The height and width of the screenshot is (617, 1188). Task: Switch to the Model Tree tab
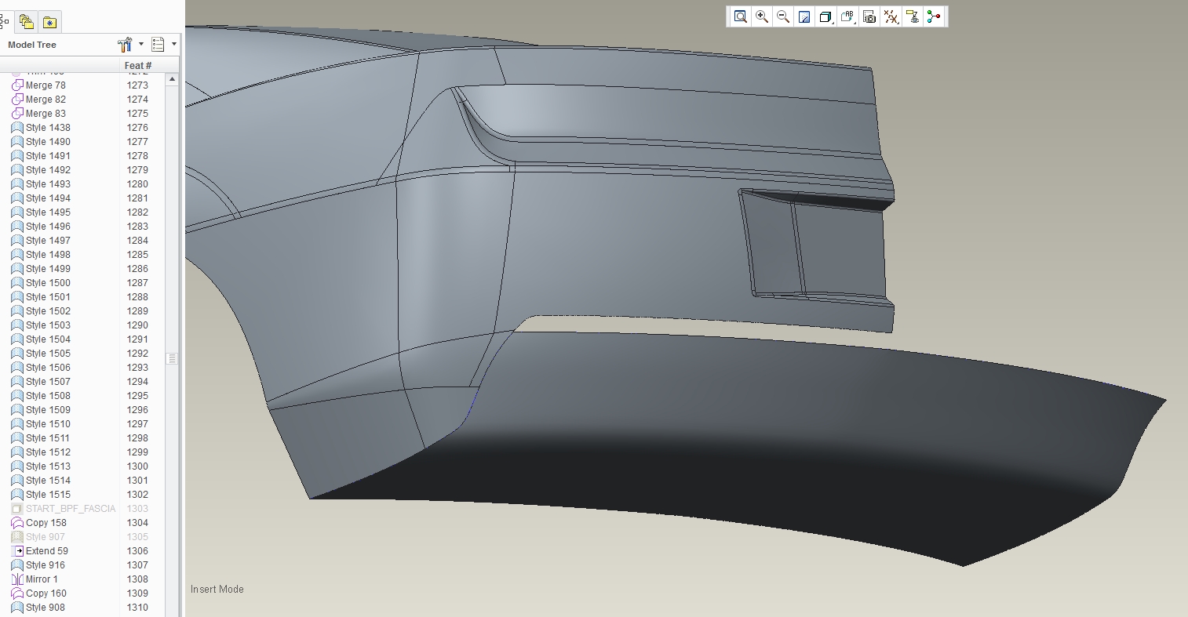(x=4, y=21)
